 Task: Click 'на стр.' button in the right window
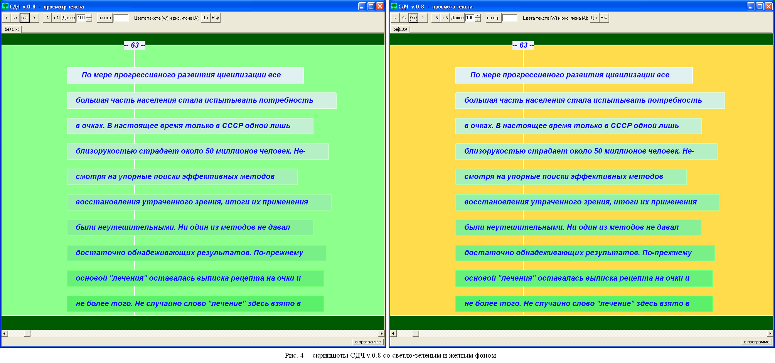pyautogui.click(x=493, y=18)
